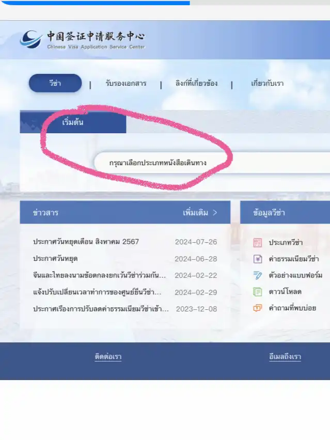
Task: Click the visa fee yen icon
Action: click(x=258, y=259)
